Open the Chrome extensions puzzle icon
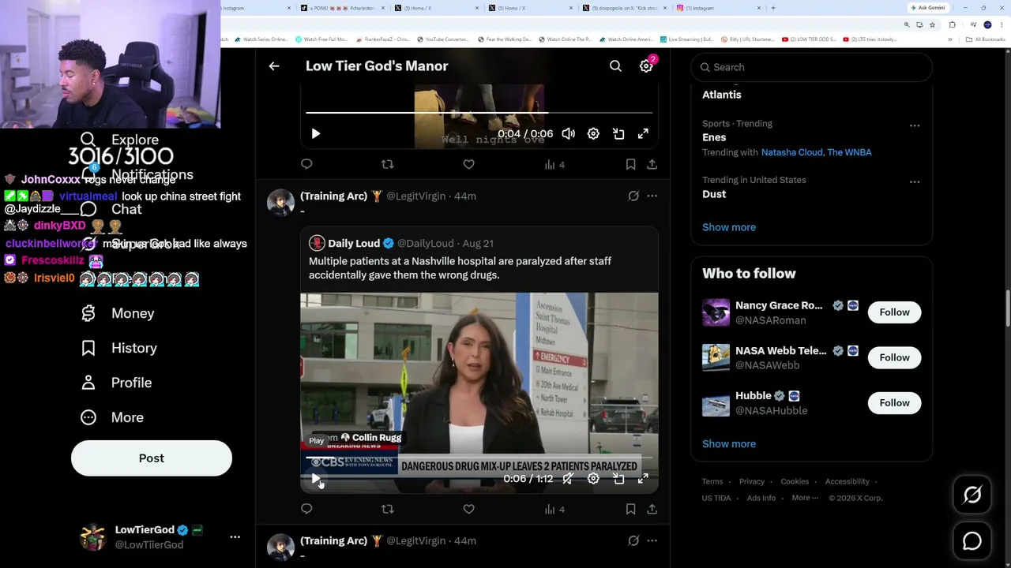The image size is (1011, 568). pyautogui.click(x=952, y=24)
